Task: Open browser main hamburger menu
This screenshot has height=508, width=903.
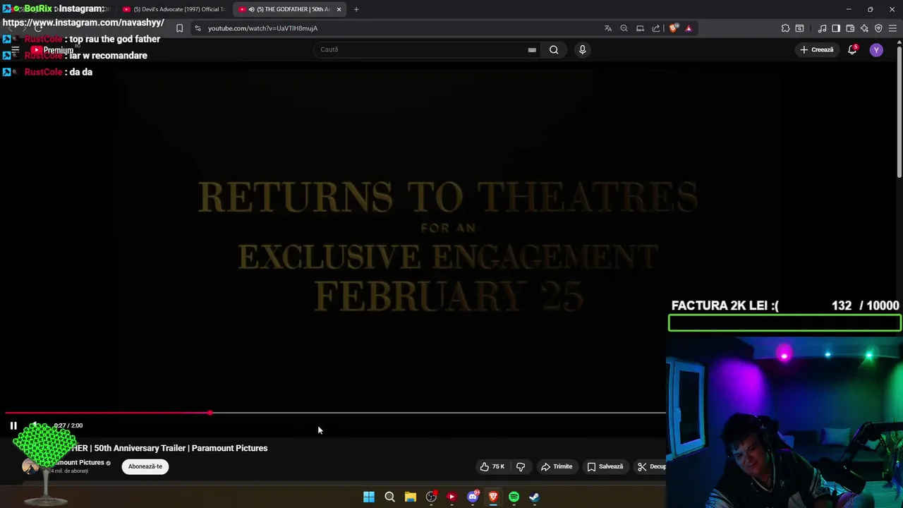Action: [x=892, y=28]
